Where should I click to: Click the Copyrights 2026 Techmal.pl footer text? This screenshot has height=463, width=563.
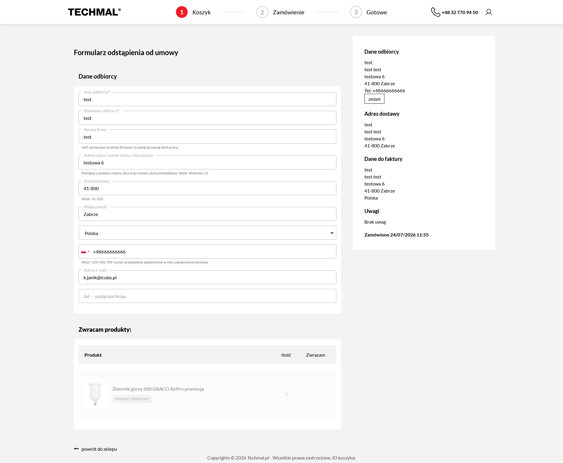281,458
